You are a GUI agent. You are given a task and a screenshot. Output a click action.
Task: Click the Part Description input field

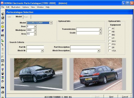85,47
